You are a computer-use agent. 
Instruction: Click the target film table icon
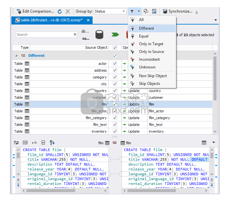coord(123,143)
